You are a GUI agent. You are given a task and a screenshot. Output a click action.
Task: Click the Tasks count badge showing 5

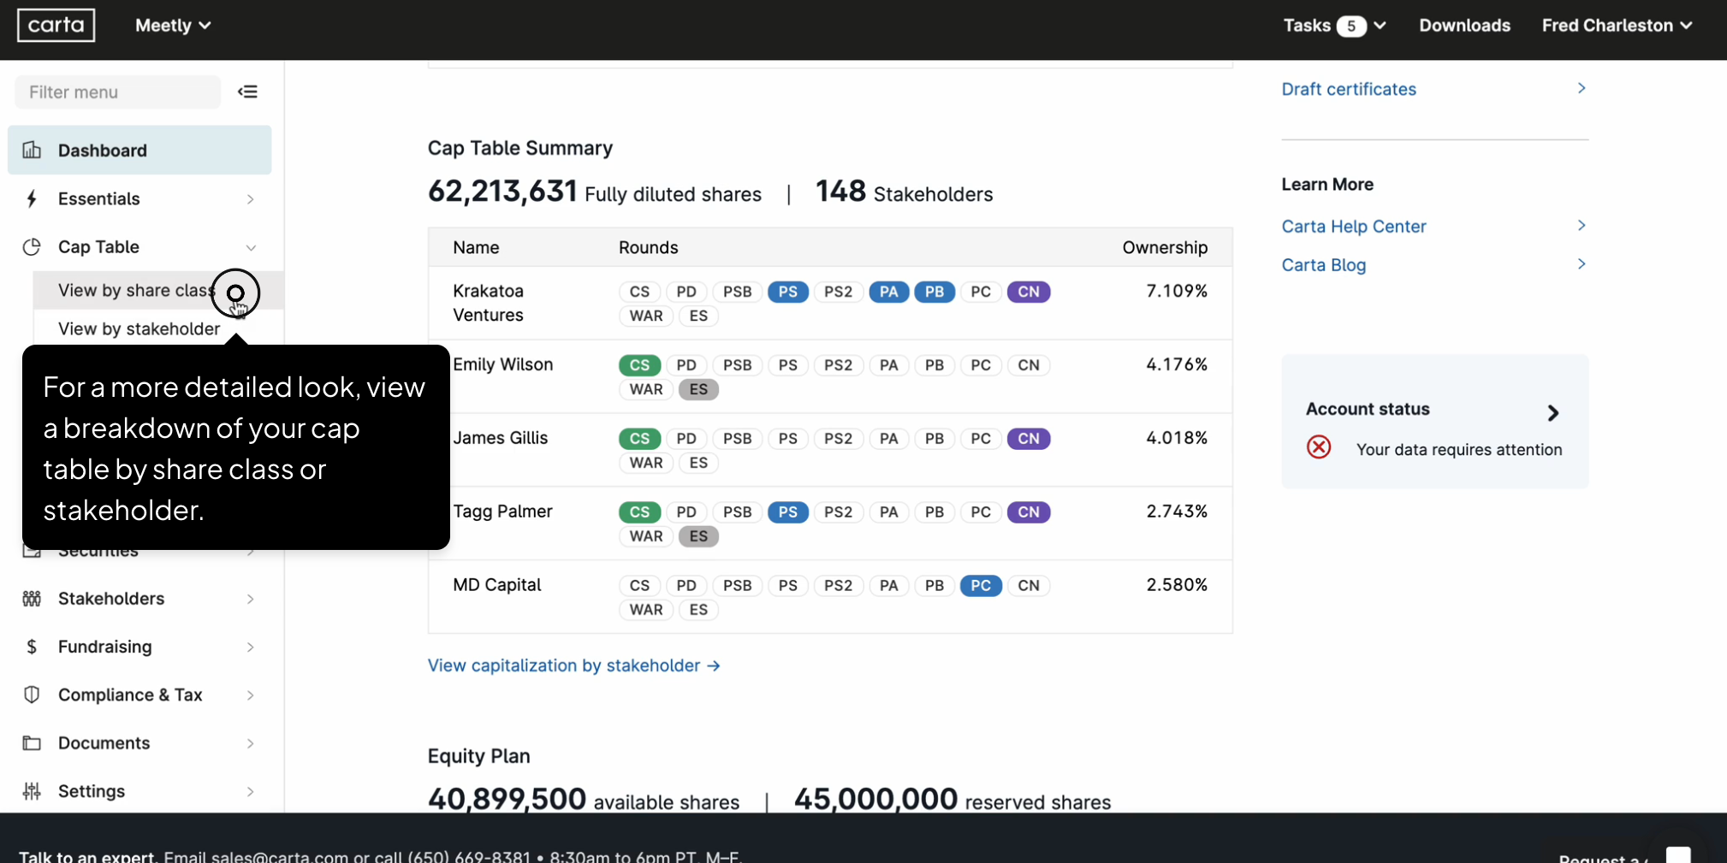point(1351,26)
